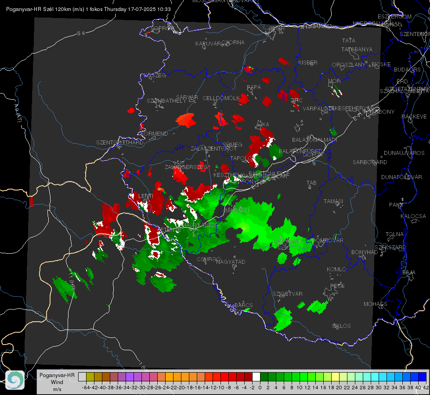Click the DUNAUJVAROS label
430x395 pixels.
point(404,153)
